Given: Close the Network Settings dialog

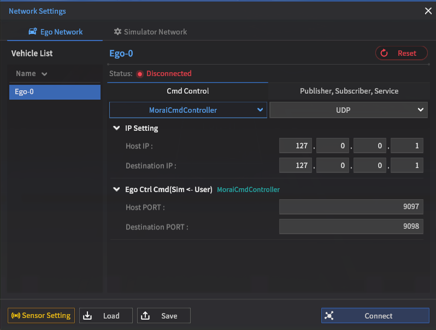Looking at the screenshot, I should 428,11.
